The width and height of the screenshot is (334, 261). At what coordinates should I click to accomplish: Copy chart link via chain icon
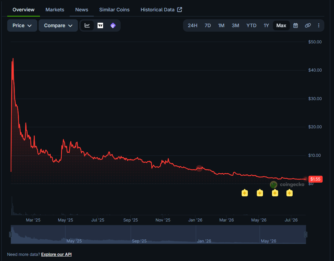tap(307, 25)
